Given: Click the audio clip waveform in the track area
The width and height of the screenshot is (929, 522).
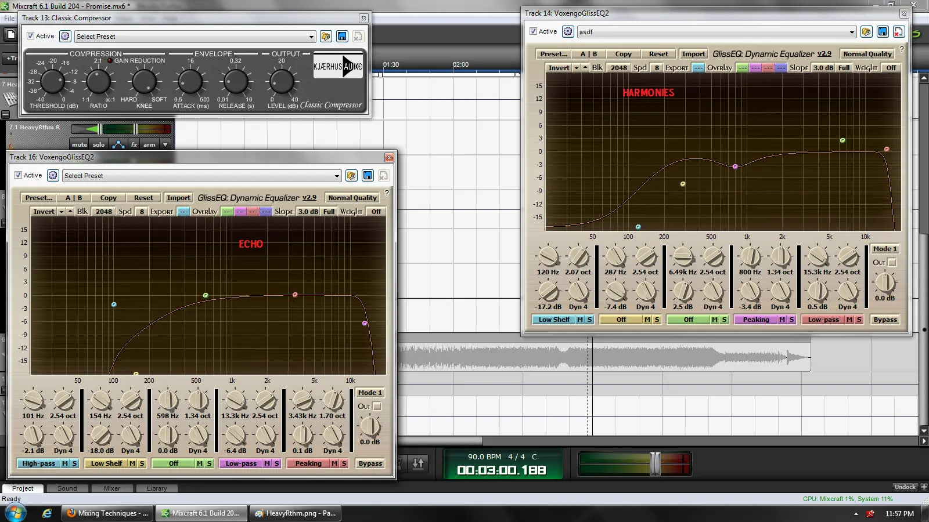Looking at the screenshot, I should click(x=604, y=357).
